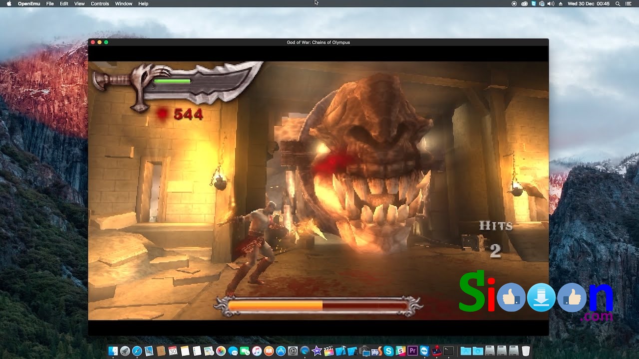Open the OpenEmu joystick icon in the Dock
This screenshot has height=359, width=639.
[436, 352]
